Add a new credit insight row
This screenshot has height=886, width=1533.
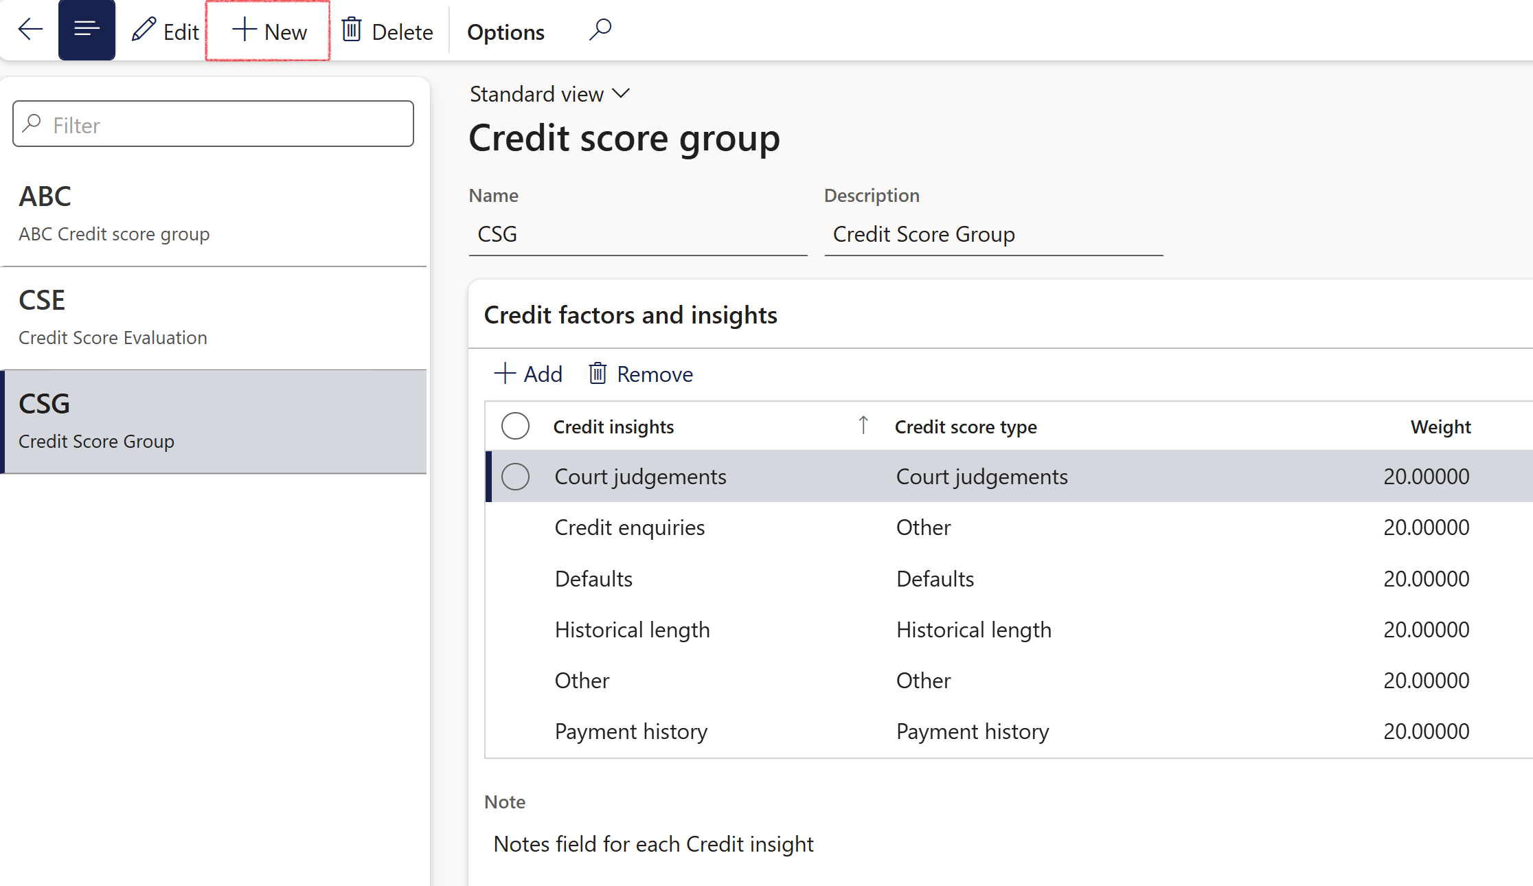tap(528, 374)
